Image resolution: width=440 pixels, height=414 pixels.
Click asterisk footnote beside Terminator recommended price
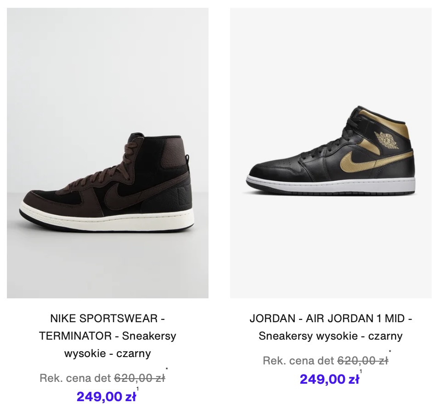click(x=167, y=369)
